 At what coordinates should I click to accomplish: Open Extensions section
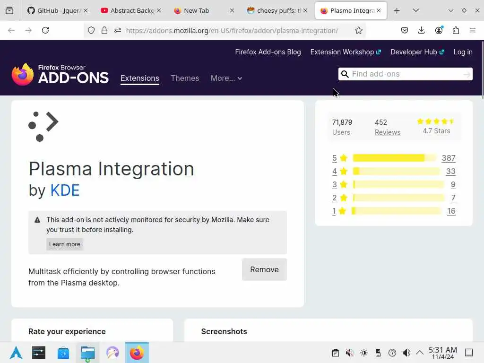140,78
